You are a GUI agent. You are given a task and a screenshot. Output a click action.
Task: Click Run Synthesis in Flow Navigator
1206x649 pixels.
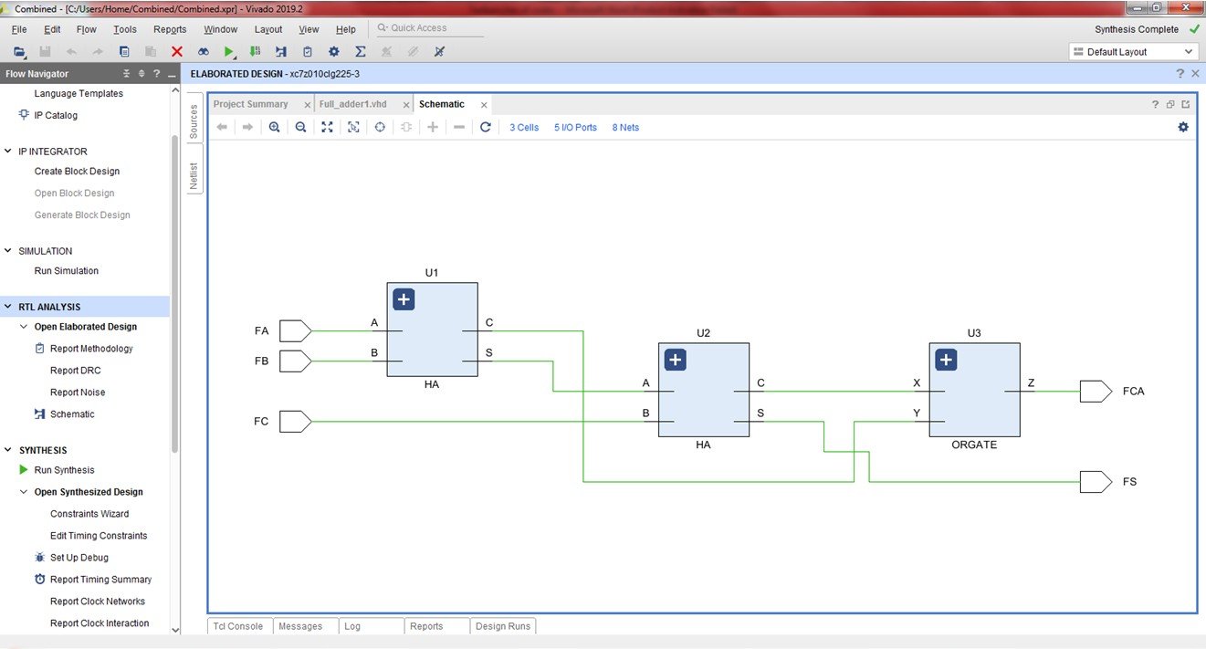[64, 470]
